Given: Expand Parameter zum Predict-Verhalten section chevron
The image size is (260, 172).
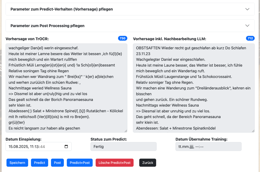Looking at the screenshot, I should point(247,9).
